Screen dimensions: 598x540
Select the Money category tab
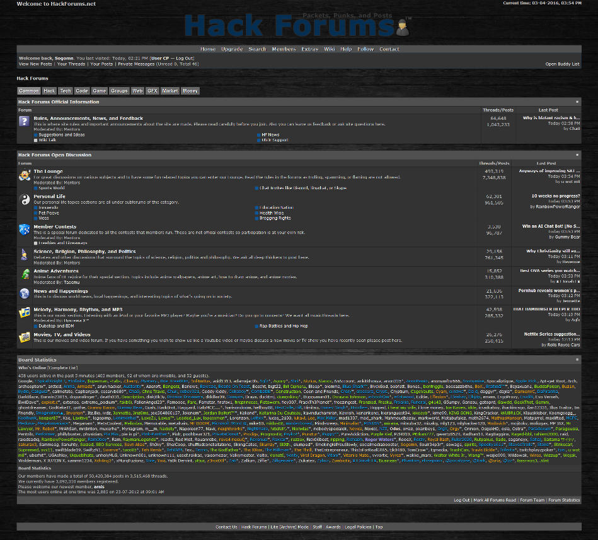click(190, 91)
